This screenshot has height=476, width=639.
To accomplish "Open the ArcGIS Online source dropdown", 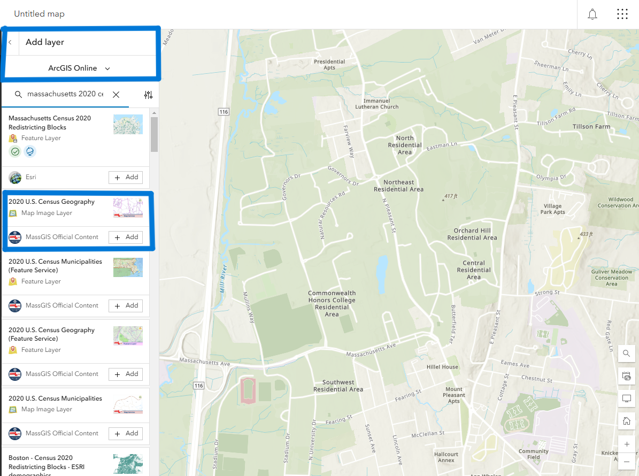I will [x=80, y=68].
